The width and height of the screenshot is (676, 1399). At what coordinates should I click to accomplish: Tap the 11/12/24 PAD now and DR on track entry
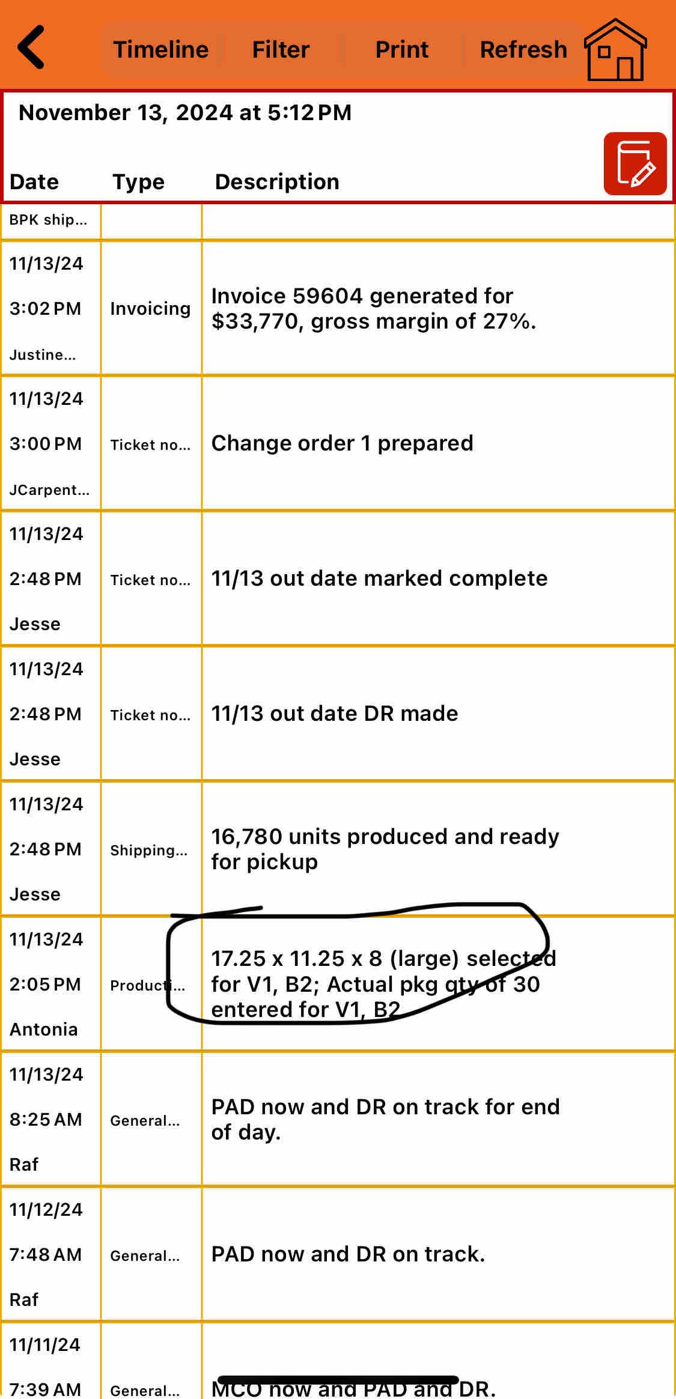pyautogui.click(x=349, y=1254)
